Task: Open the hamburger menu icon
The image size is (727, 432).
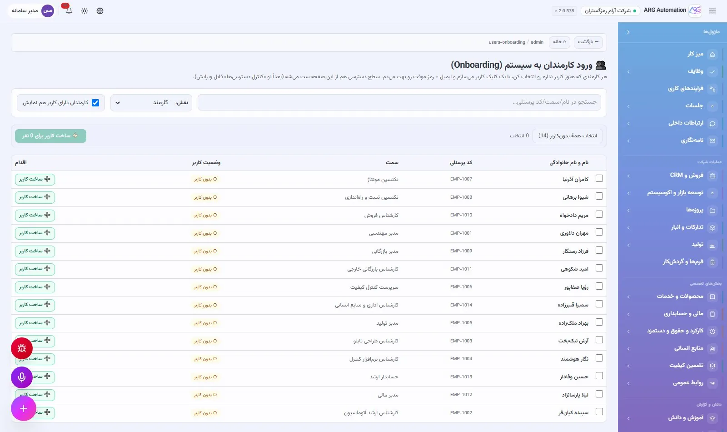Action: 712,11
